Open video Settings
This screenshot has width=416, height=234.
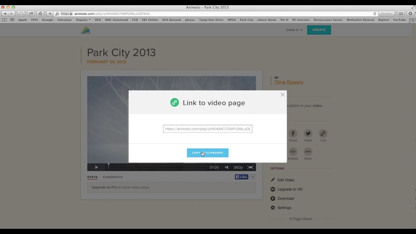pyautogui.click(x=284, y=208)
